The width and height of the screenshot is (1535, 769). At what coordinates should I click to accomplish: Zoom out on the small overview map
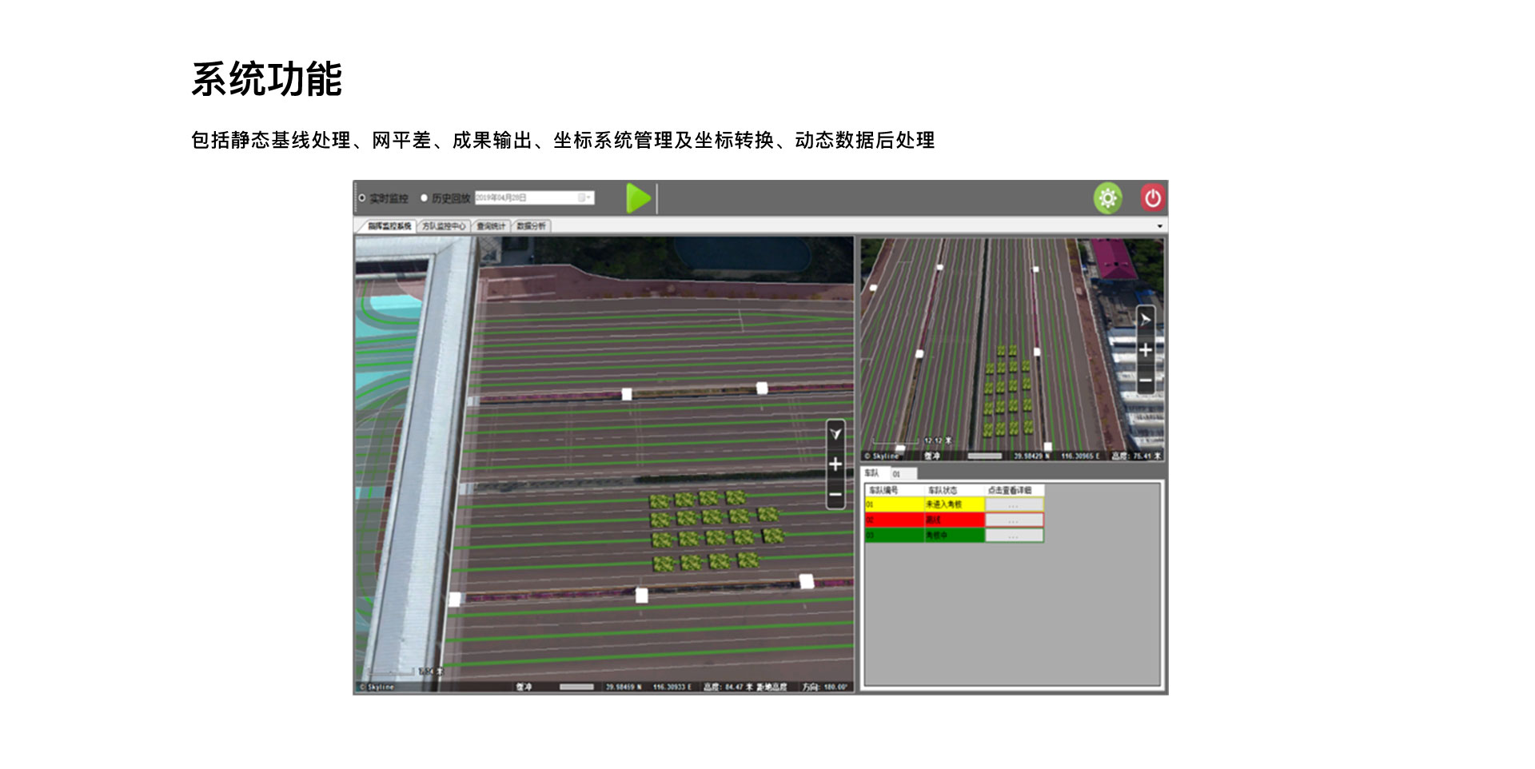pyautogui.click(x=1145, y=381)
